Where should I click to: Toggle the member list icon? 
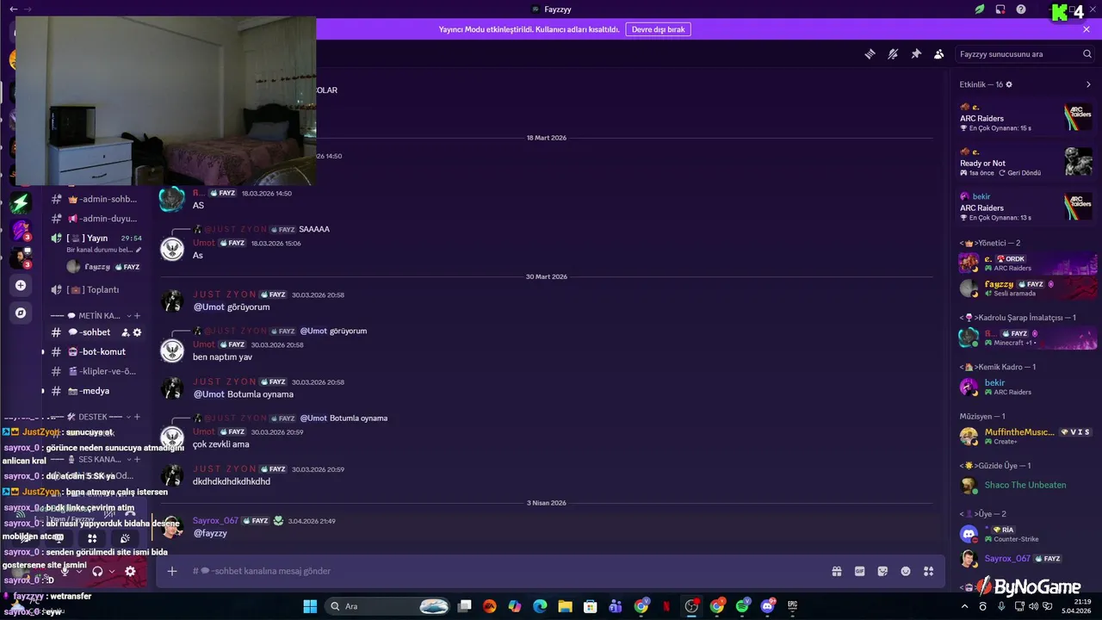(x=939, y=53)
